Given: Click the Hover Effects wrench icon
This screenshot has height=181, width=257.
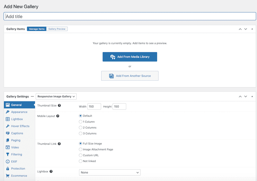Looking at the screenshot, I should point(8,126).
